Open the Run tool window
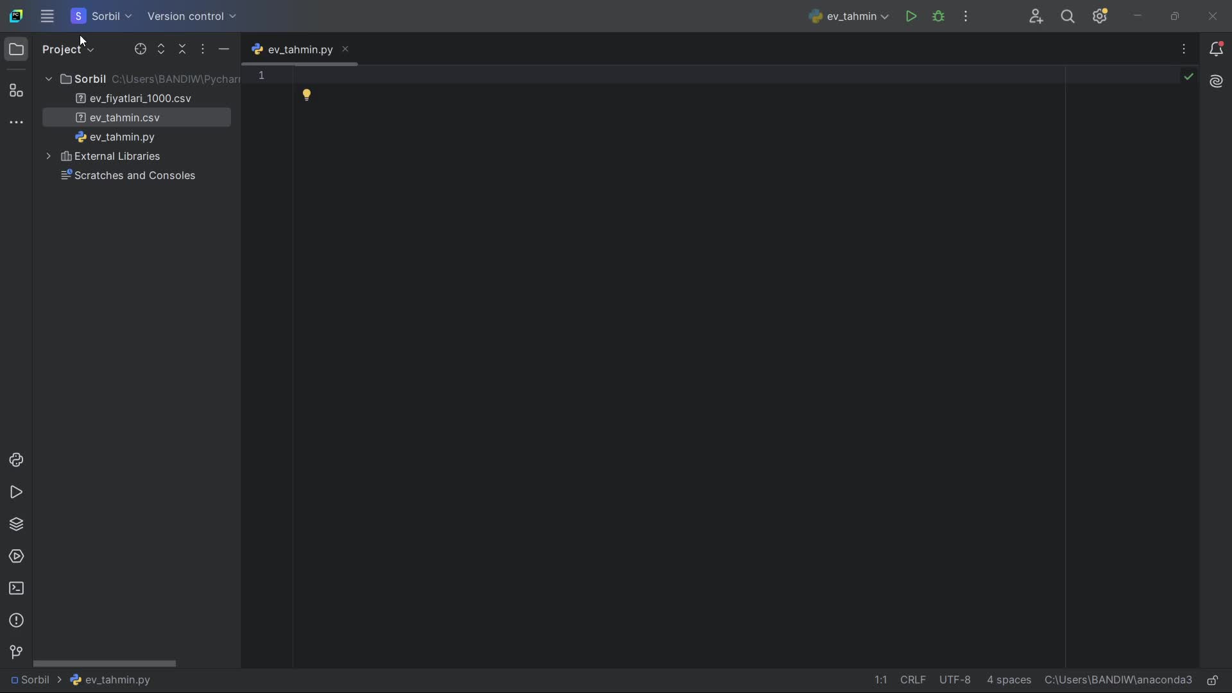 coord(16,493)
